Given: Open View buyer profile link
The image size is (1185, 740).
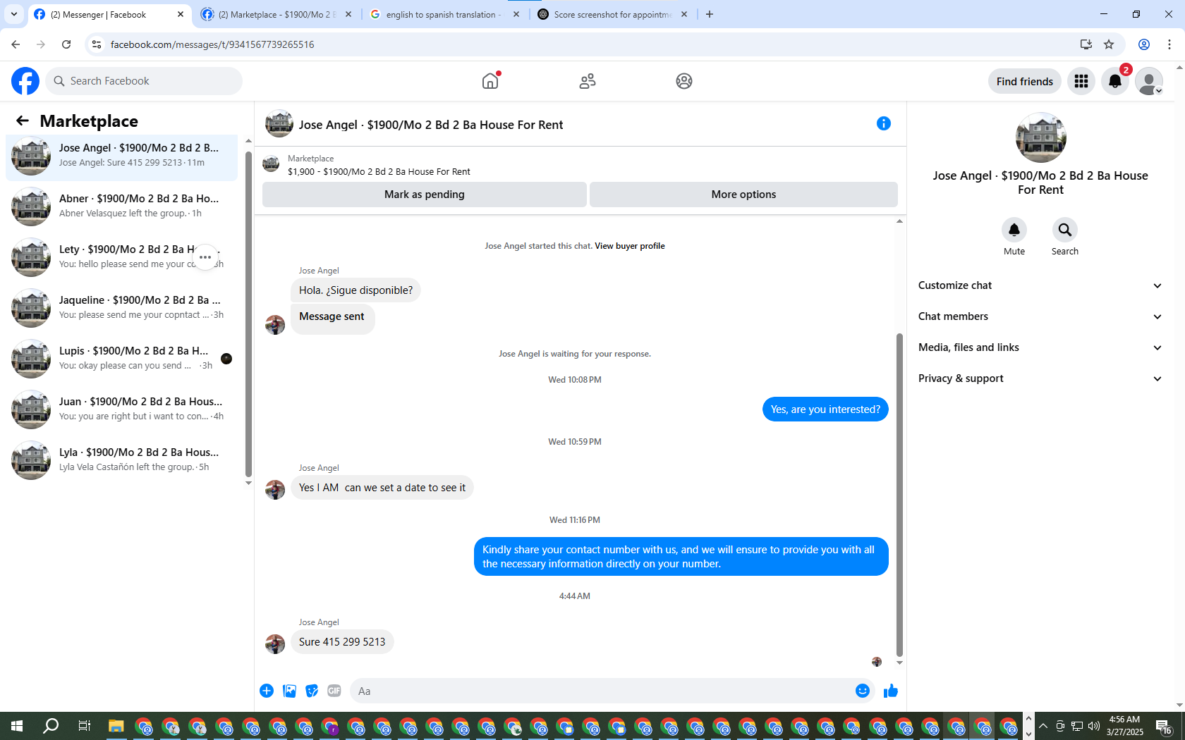Looking at the screenshot, I should point(629,246).
